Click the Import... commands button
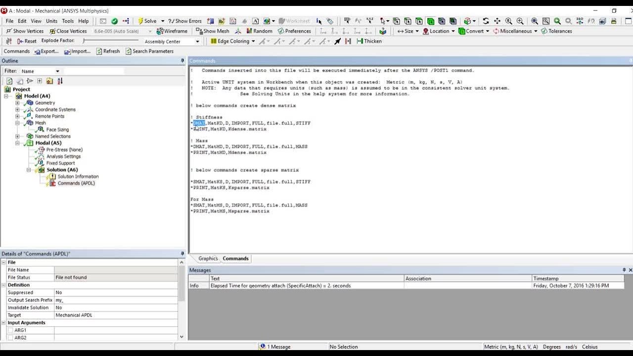The width and height of the screenshot is (633, 356). coord(77,51)
